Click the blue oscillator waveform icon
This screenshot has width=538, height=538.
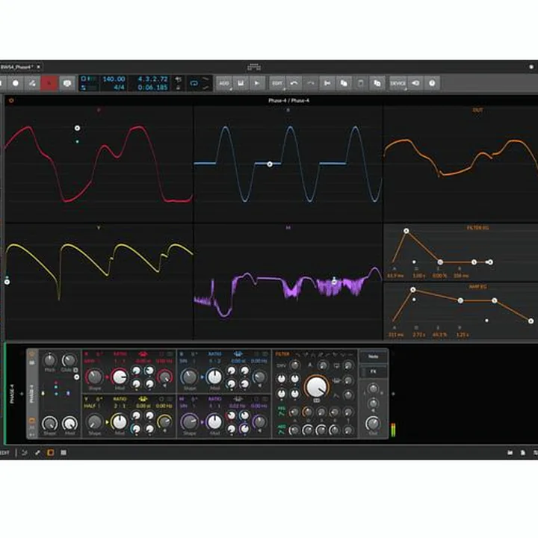238,354
